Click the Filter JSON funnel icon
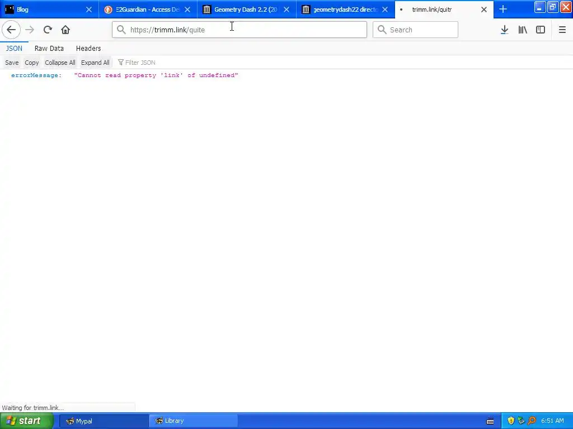Image resolution: width=573 pixels, height=429 pixels. click(x=121, y=63)
